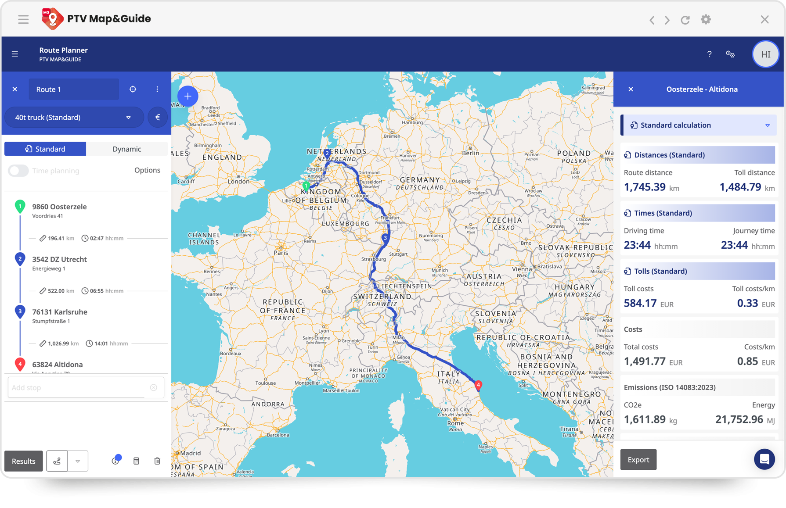The height and width of the screenshot is (508, 786).
Task: Open the application settings gears icon
Action: coord(730,54)
